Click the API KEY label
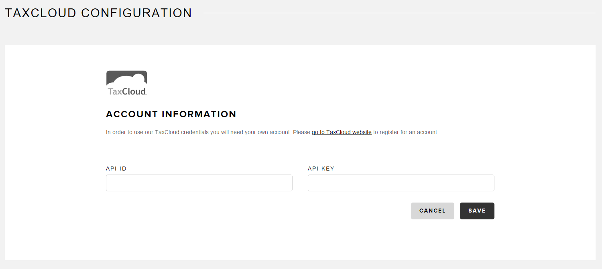The height and width of the screenshot is (269, 602). pos(321,169)
